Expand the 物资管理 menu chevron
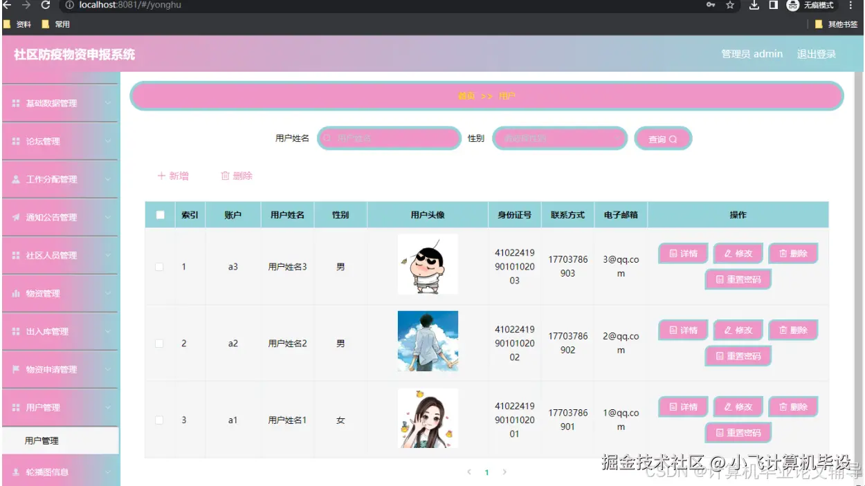This screenshot has height=486, width=865. click(x=108, y=293)
